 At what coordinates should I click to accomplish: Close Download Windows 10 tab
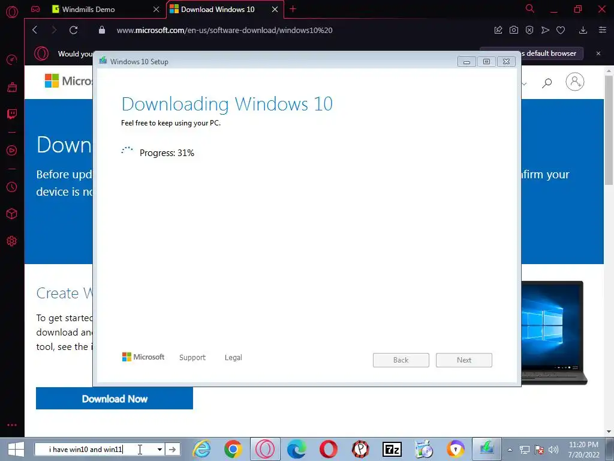pyautogui.click(x=275, y=10)
